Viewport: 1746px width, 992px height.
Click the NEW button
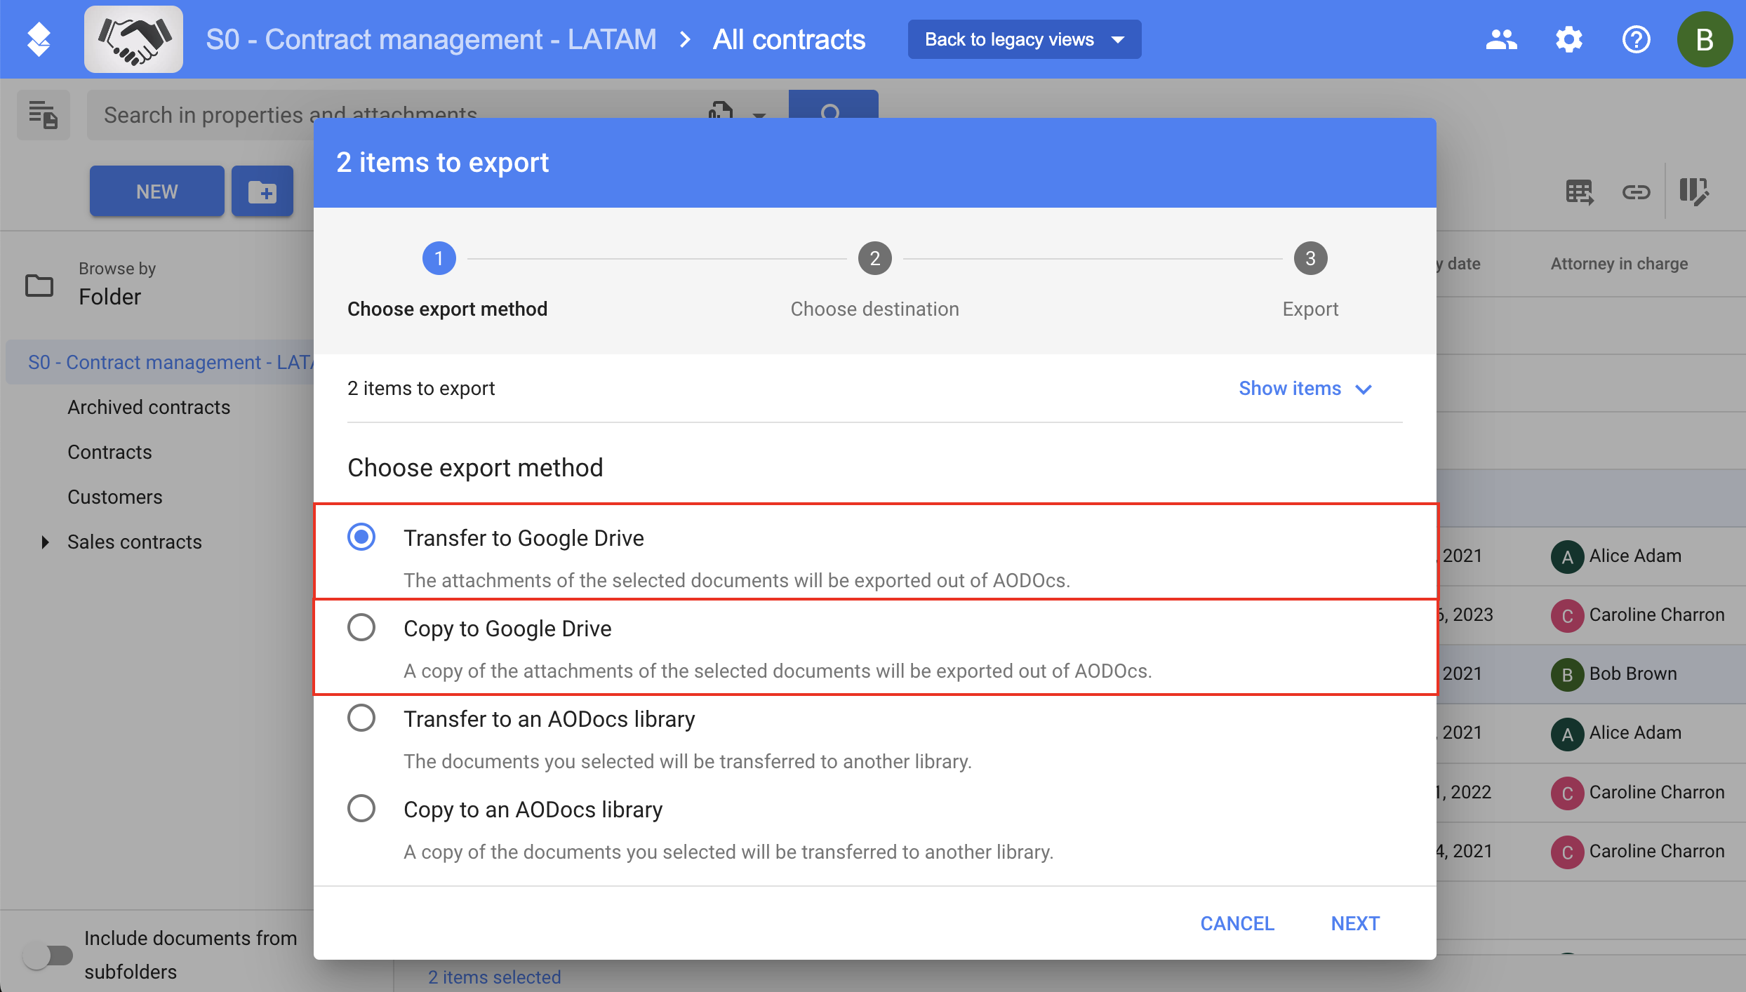click(x=157, y=191)
